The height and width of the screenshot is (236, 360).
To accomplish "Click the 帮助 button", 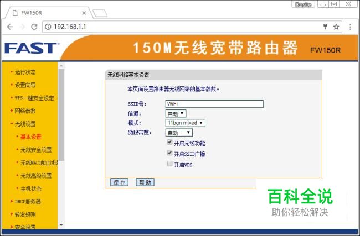I will 145,182.
